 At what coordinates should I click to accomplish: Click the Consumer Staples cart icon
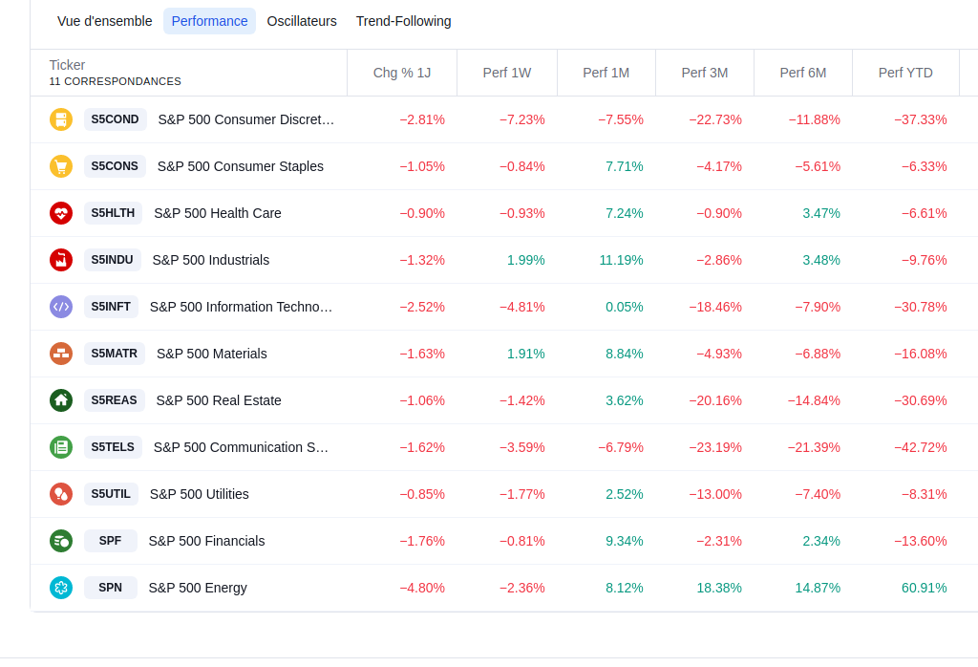click(x=61, y=166)
